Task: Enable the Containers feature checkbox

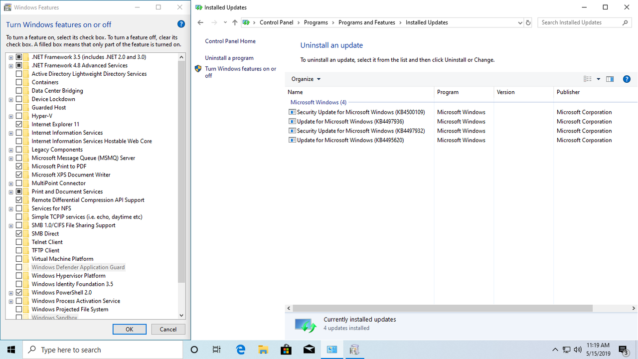Action: (19, 82)
